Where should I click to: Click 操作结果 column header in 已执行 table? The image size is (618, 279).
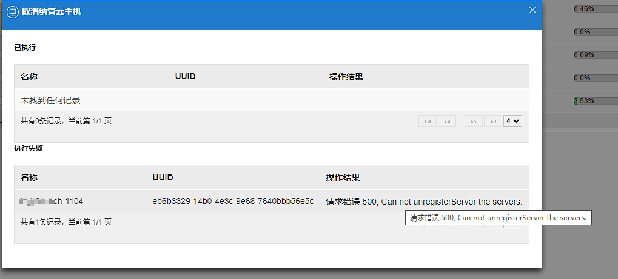346,77
